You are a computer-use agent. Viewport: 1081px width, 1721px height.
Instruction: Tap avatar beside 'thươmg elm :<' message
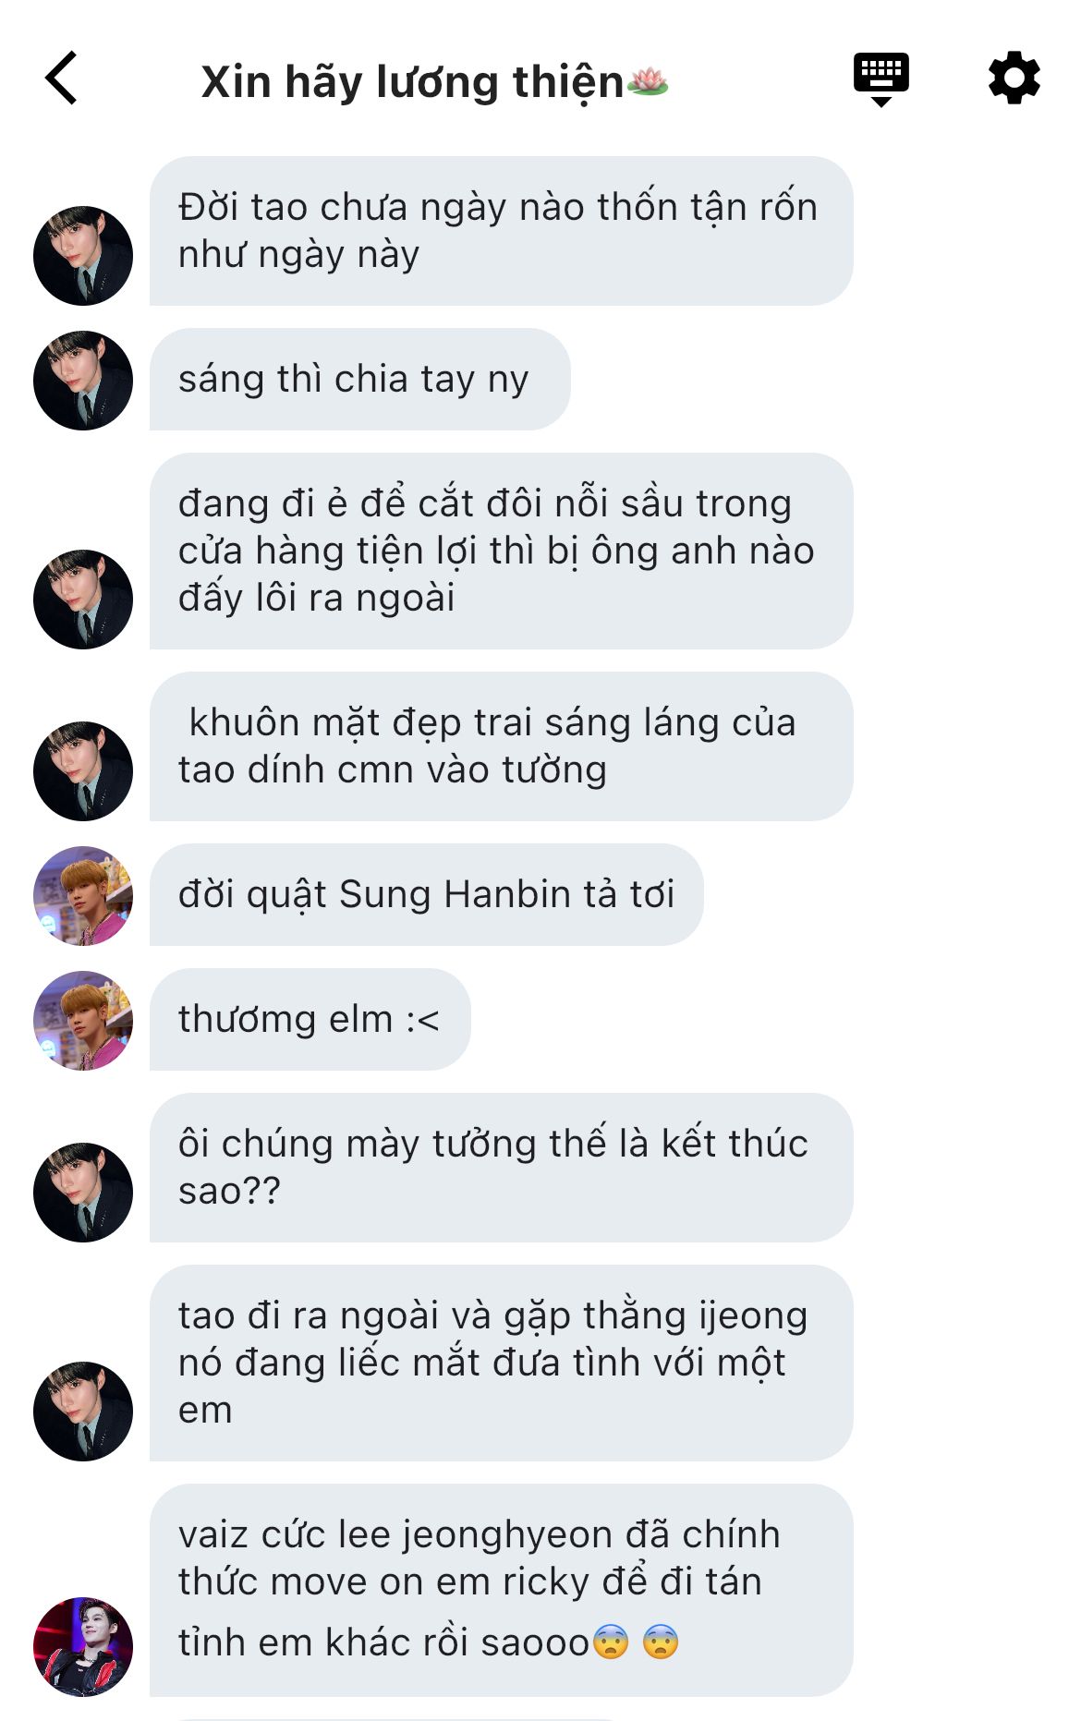(83, 1021)
